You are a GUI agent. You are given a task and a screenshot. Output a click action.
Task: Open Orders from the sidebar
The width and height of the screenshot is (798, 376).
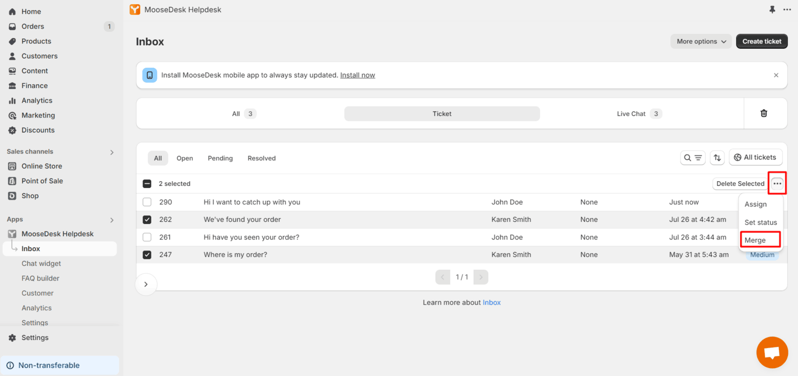tap(33, 26)
